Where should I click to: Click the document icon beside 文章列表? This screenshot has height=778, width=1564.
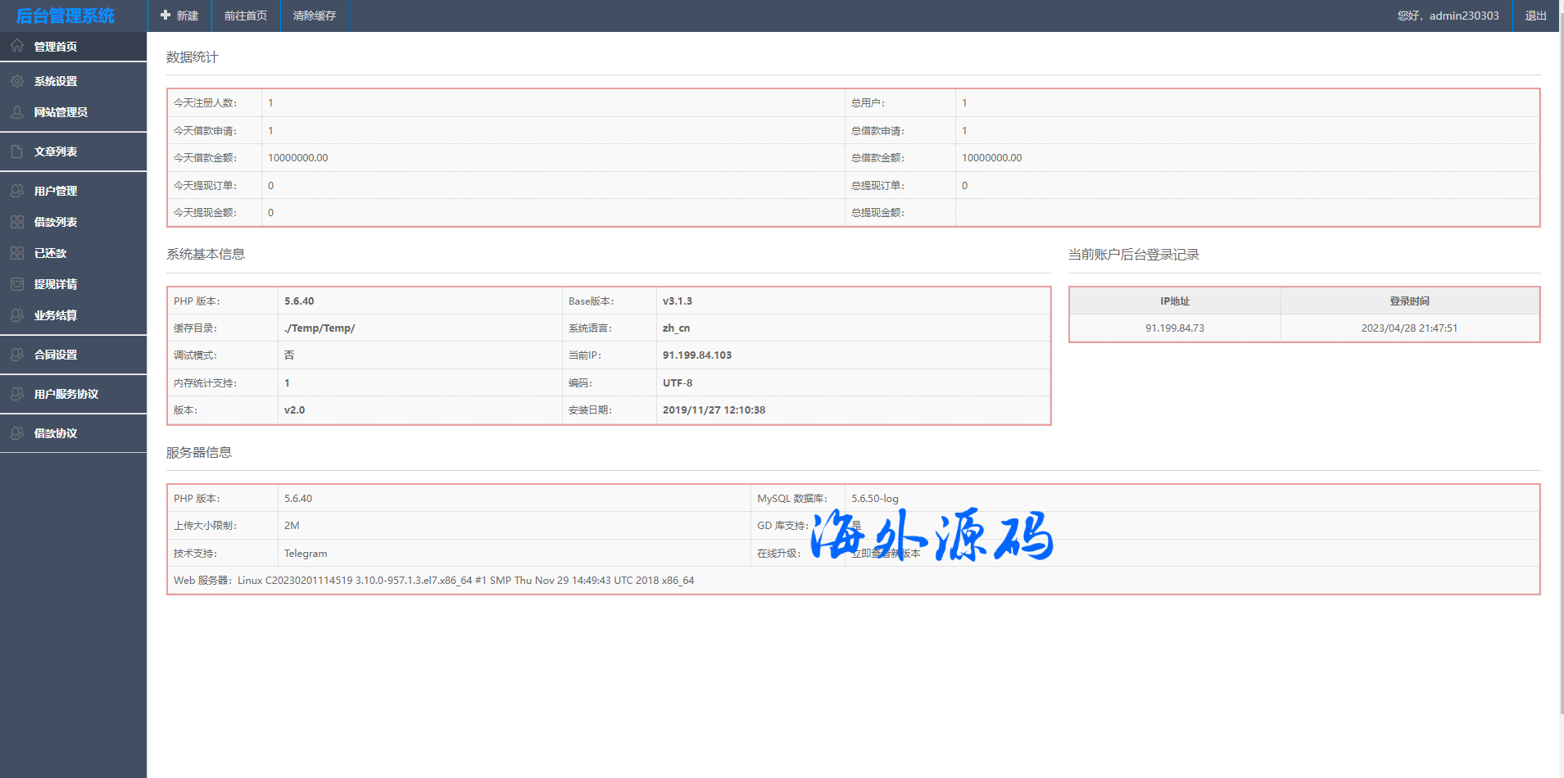tap(17, 152)
